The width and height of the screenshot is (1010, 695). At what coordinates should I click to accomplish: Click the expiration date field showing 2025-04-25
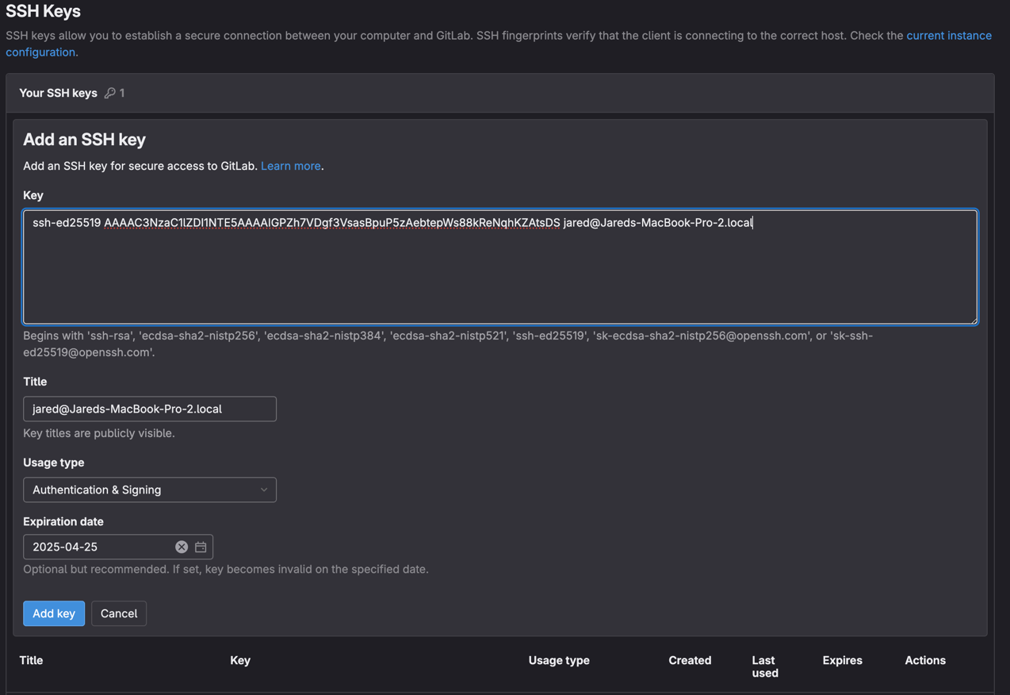click(x=118, y=547)
